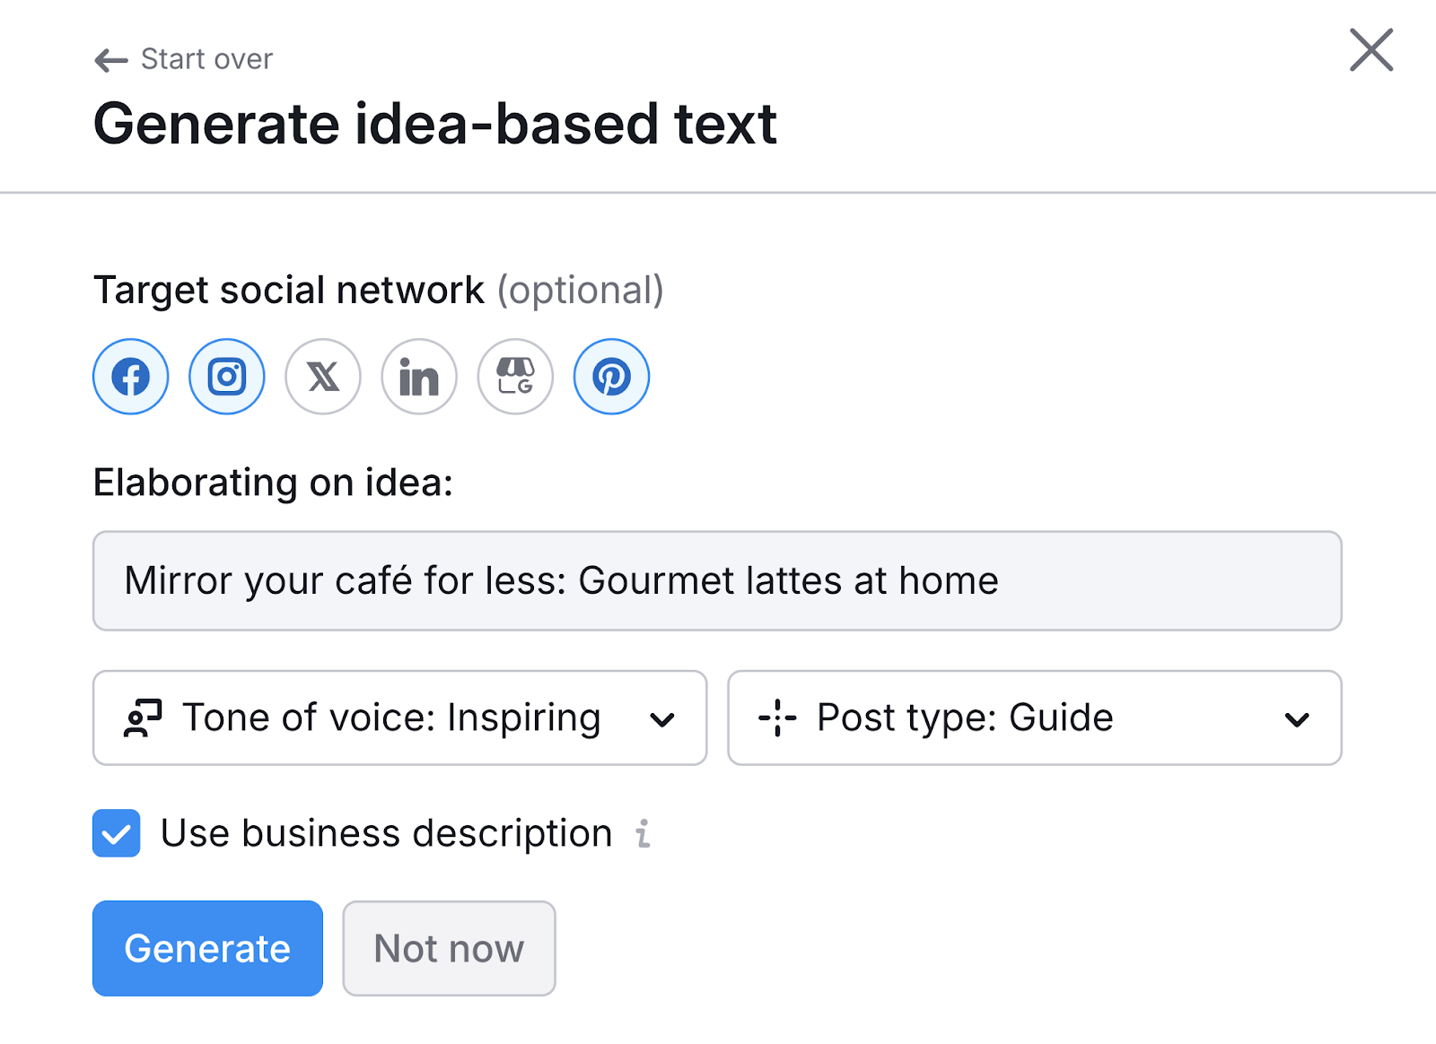Viewport: 1436px width, 1044px height.
Task: Deselect the Pinterest target network
Action: tap(610, 377)
